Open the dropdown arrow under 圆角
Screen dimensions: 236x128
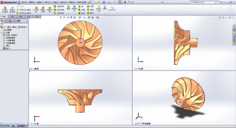pos(68,13)
